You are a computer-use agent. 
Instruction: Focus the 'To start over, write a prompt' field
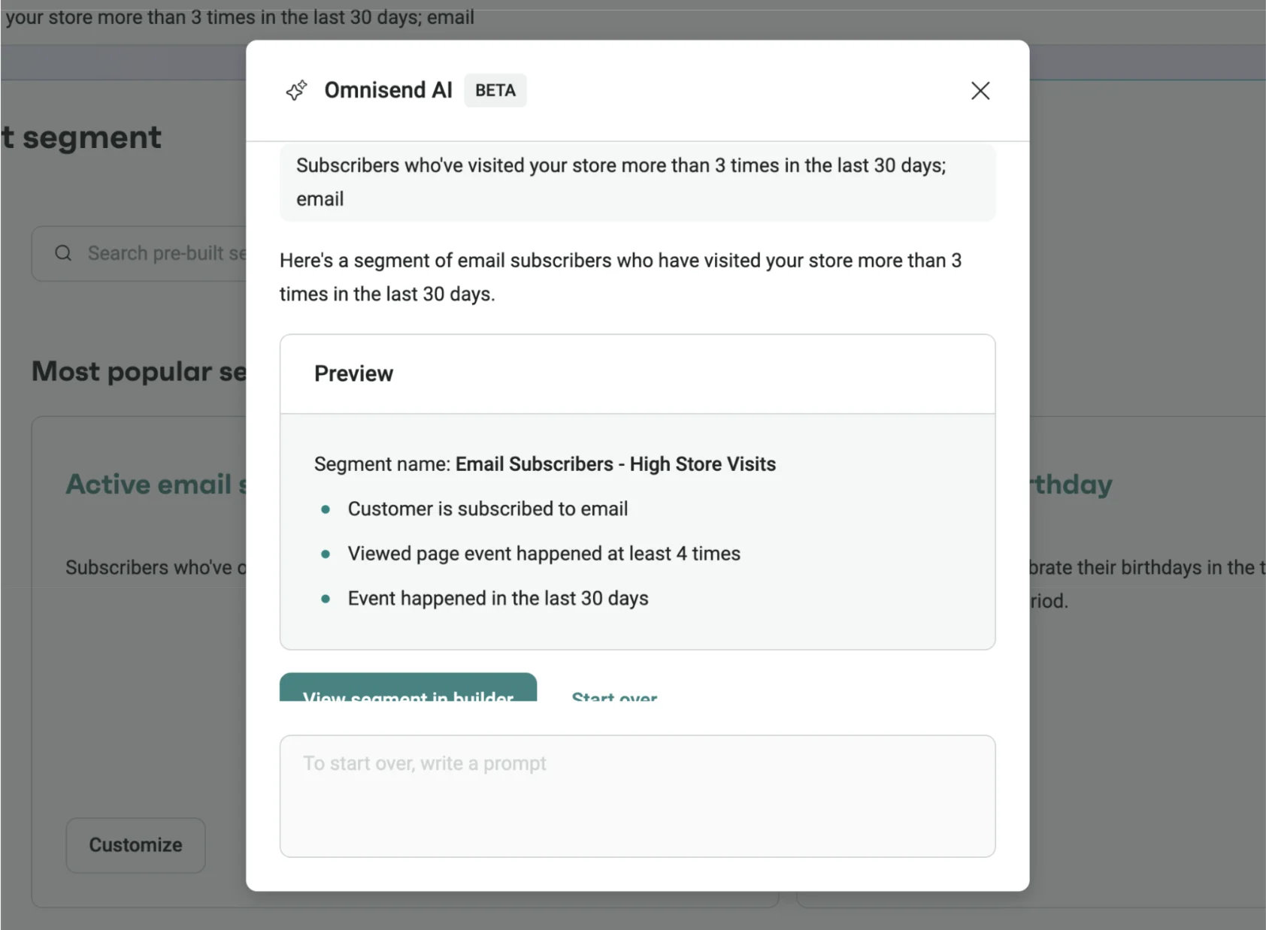[x=638, y=796]
